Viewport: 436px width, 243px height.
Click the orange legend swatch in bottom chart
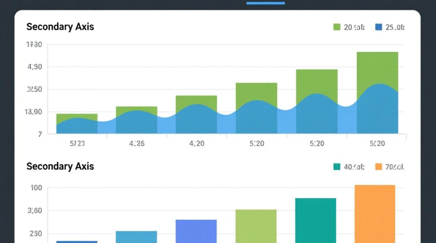[378, 167]
